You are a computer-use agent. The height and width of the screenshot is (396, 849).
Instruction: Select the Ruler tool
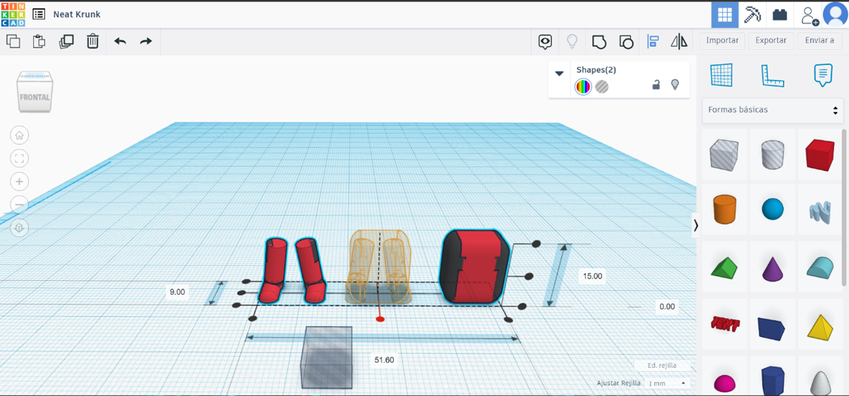pyautogui.click(x=773, y=75)
